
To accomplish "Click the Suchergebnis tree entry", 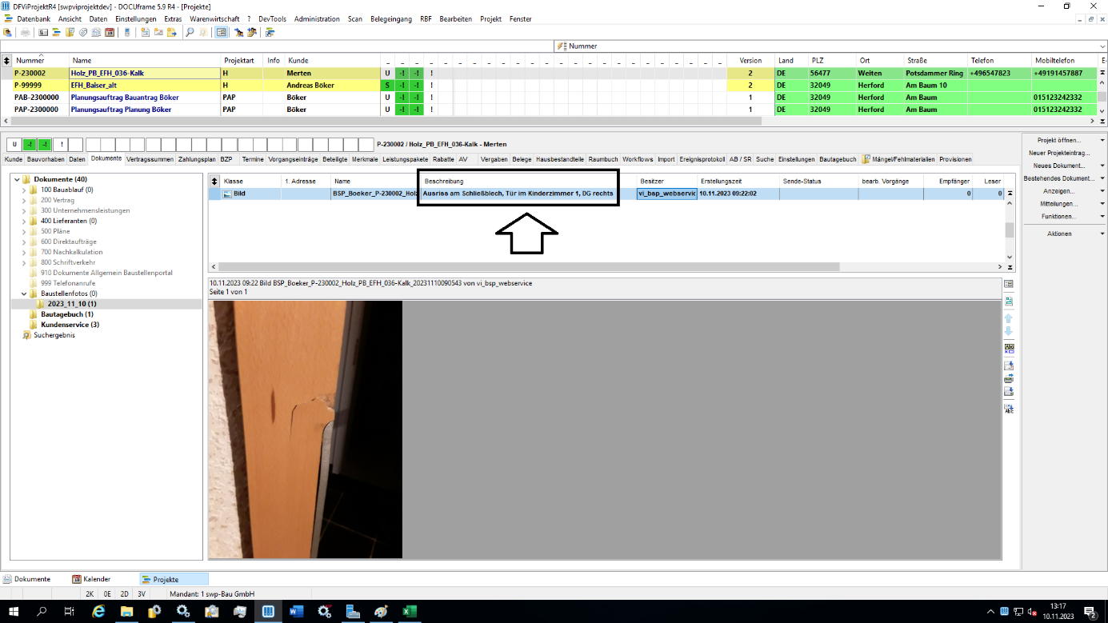I will pyautogui.click(x=54, y=335).
